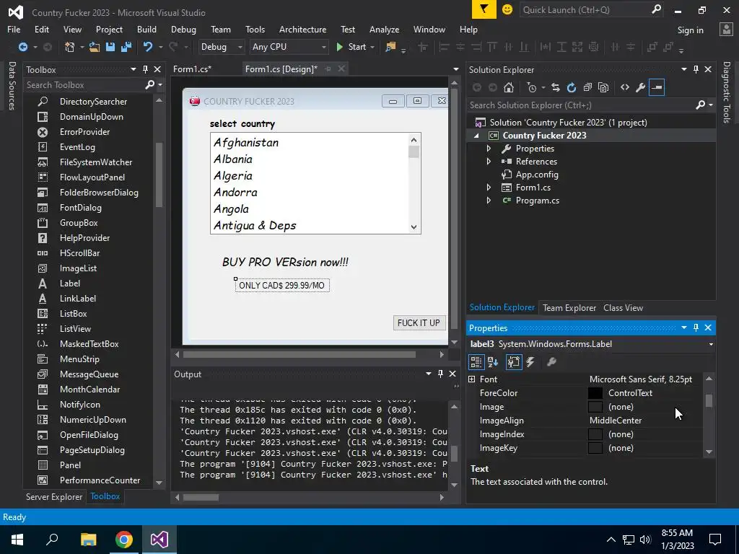Screen dimensions: 739x554
Task: Open the Any CPU platform dropdown
Action: pos(289,47)
